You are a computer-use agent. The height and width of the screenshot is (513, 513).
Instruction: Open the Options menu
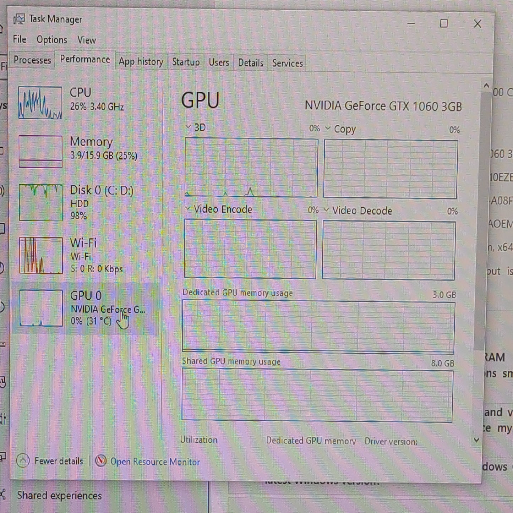52,40
